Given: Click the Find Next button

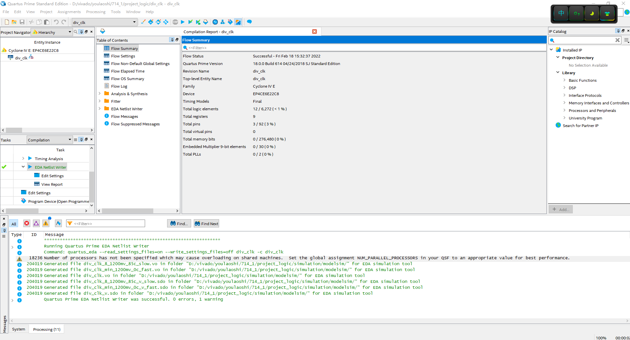Looking at the screenshot, I should (206, 223).
